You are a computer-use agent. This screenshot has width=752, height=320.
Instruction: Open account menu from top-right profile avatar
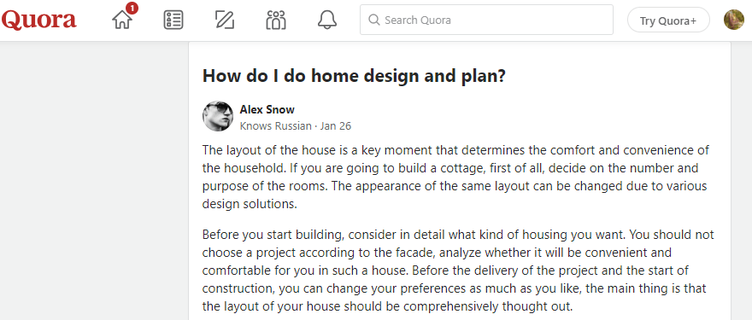pyautogui.click(x=734, y=20)
